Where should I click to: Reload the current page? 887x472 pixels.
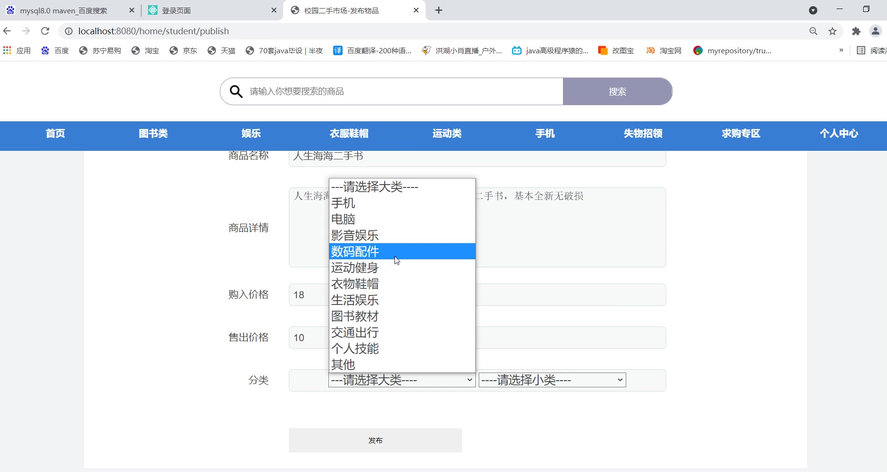click(x=45, y=31)
